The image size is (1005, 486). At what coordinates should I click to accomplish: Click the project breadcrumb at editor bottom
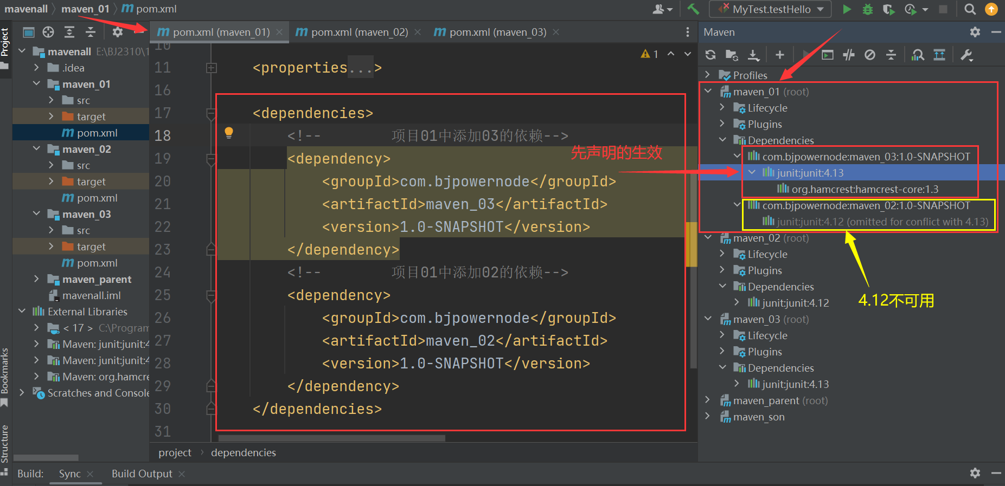[175, 452]
